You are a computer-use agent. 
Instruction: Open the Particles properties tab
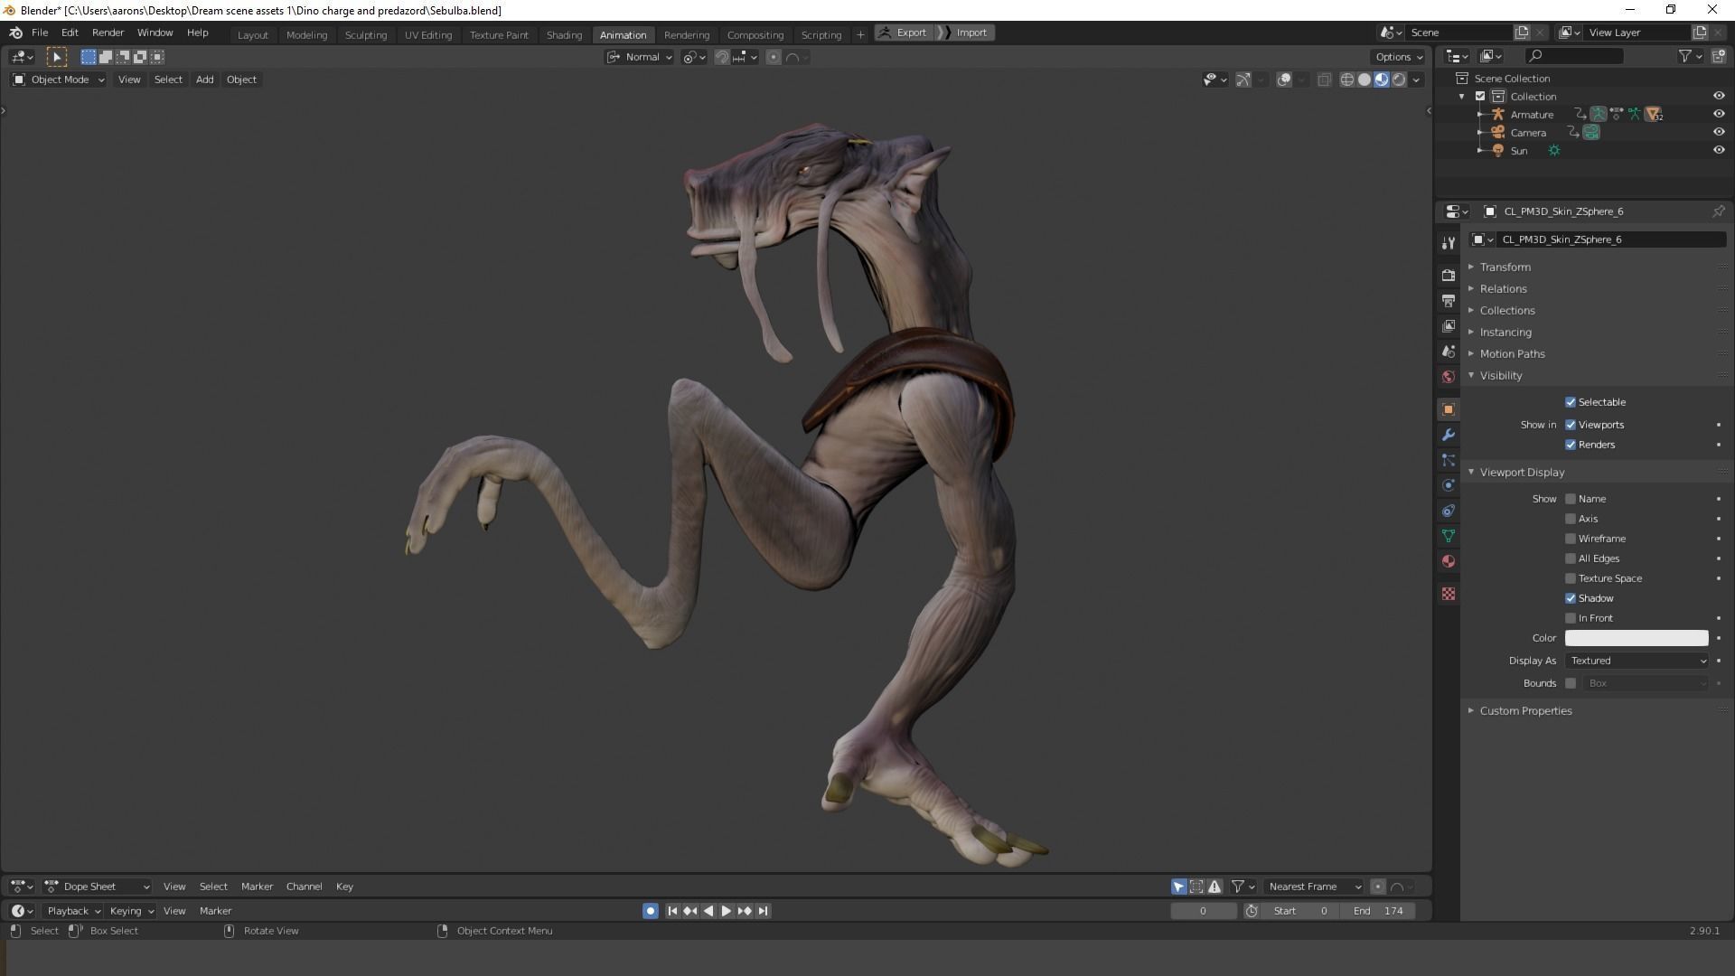[x=1449, y=460]
